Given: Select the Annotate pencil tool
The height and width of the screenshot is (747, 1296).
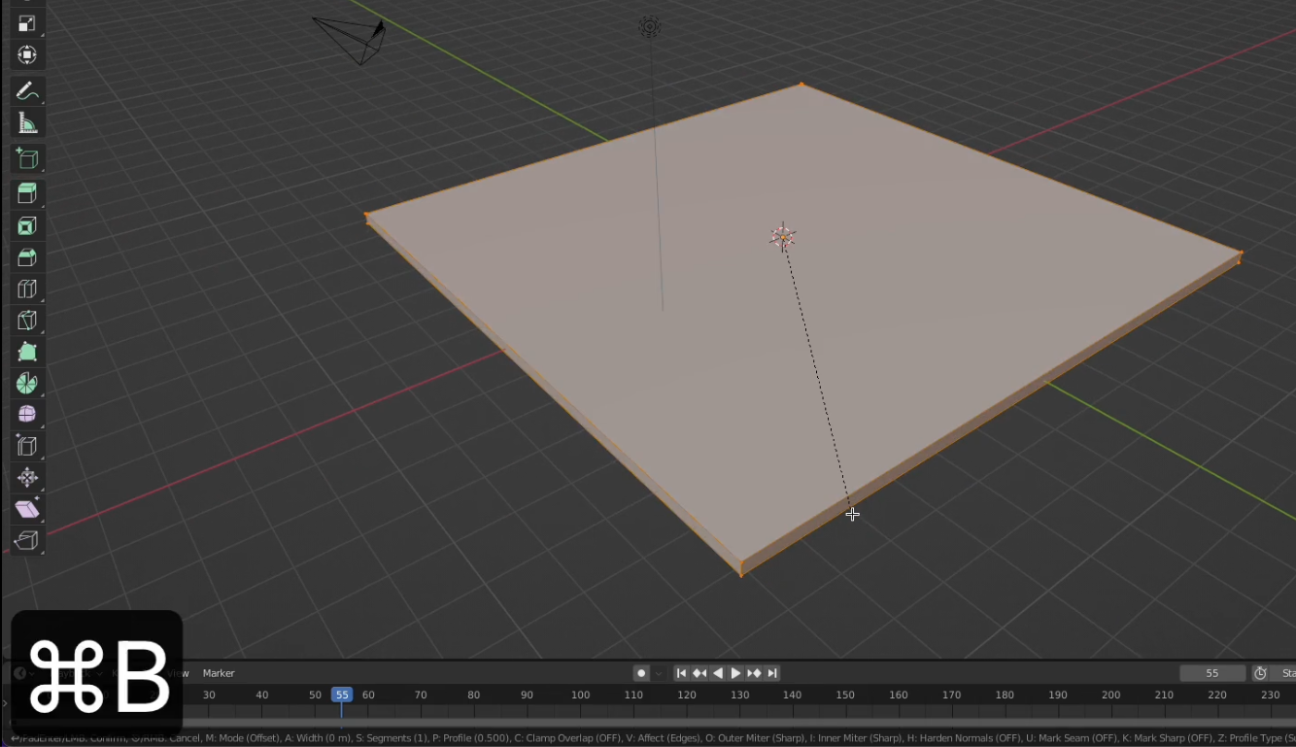Looking at the screenshot, I should (x=27, y=91).
